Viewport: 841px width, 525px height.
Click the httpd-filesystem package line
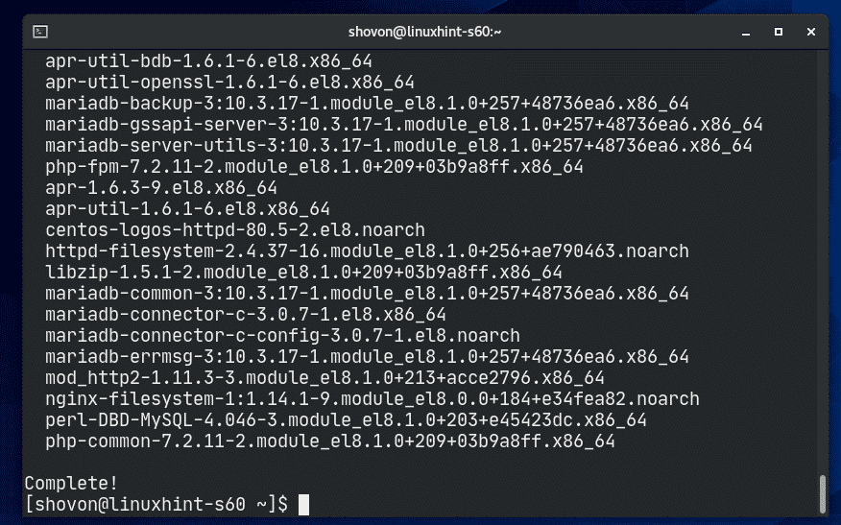point(366,251)
